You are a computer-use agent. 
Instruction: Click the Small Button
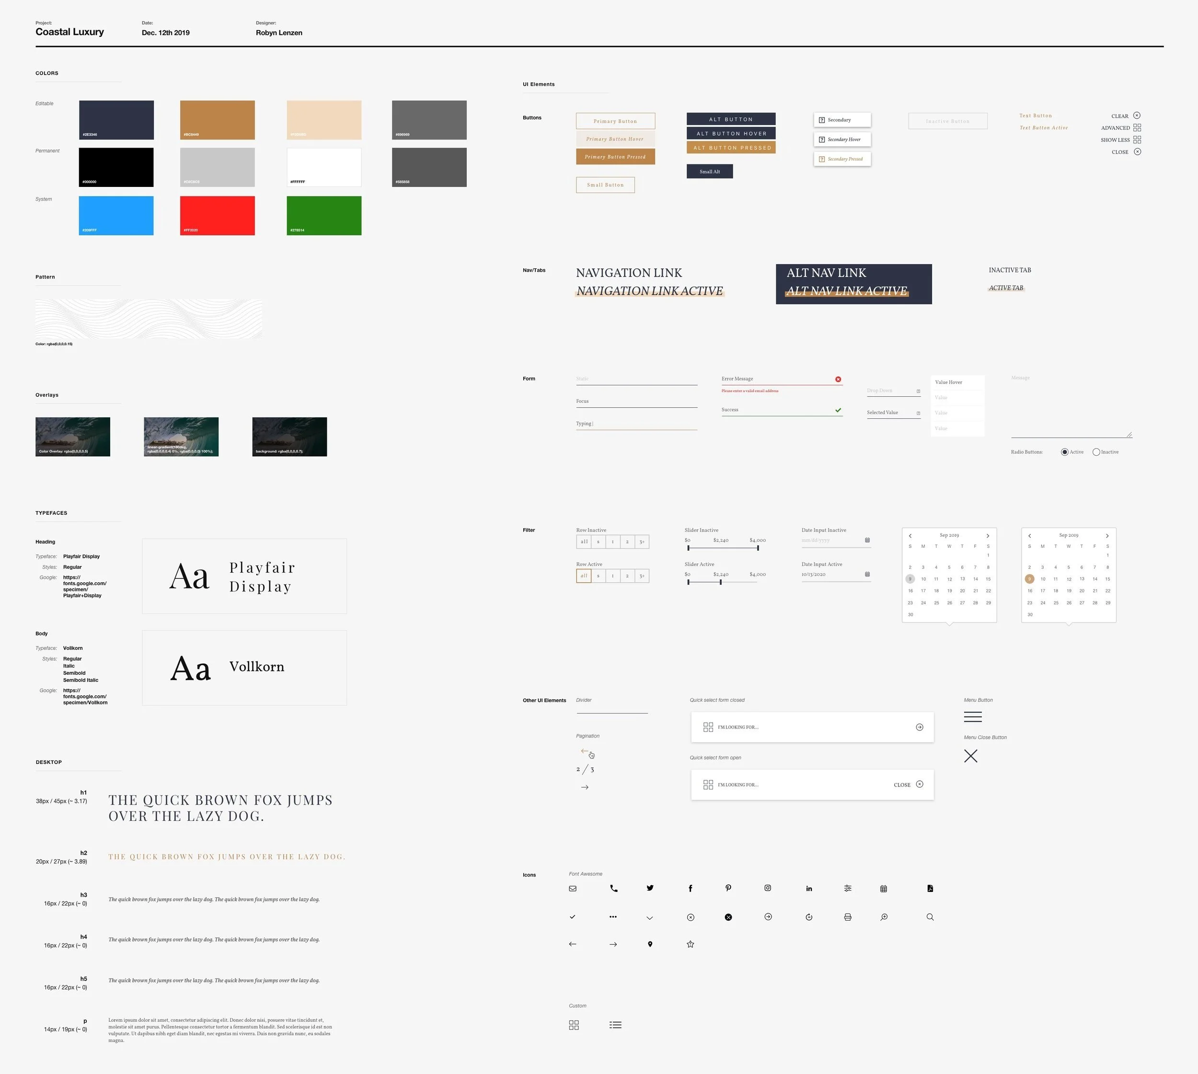(x=605, y=185)
